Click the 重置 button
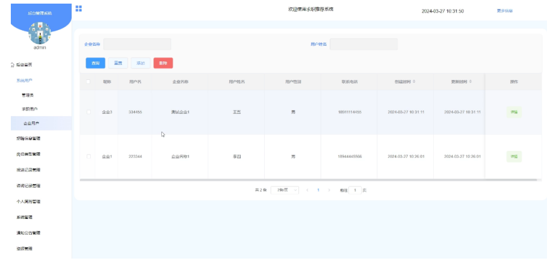The image size is (553, 270). pyautogui.click(x=118, y=63)
